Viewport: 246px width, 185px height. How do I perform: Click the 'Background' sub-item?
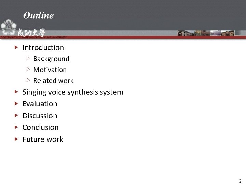tap(51, 59)
